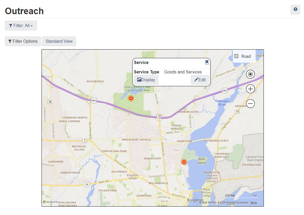Open the Road map style selector
Viewport: 304px width, 215px height.
[x=243, y=56]
